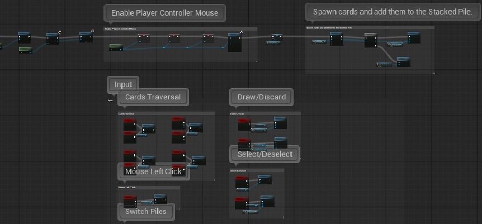Click the top red event node in Draw/Discard group
This screenshot has width=482, height=224.
pos(244,125)
